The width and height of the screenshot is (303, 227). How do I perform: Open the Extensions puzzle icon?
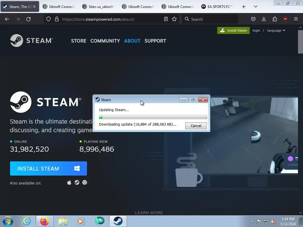[x=275, y=19]
